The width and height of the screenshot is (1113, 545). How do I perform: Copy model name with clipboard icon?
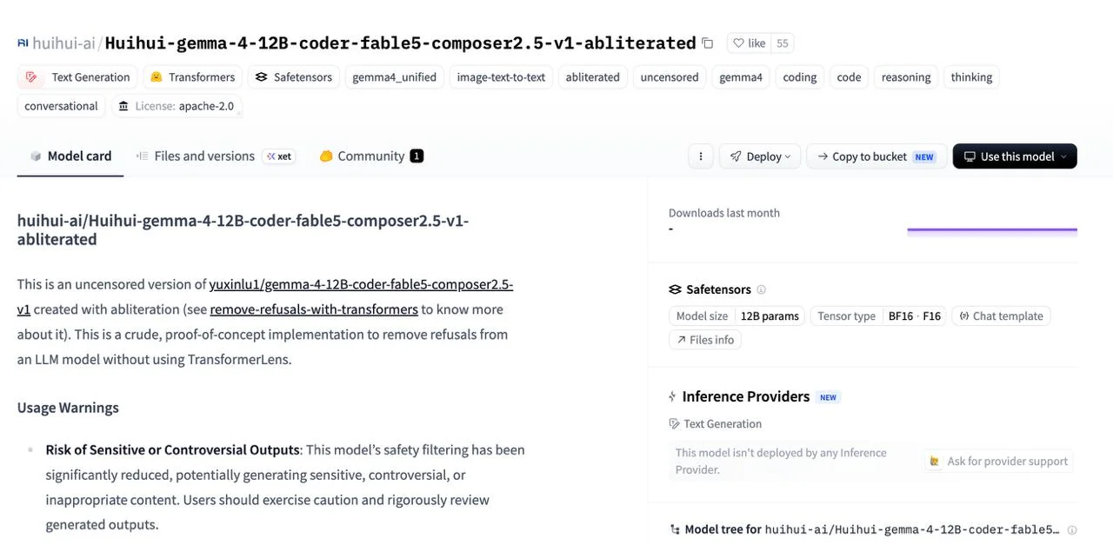(x=708, y=43)
